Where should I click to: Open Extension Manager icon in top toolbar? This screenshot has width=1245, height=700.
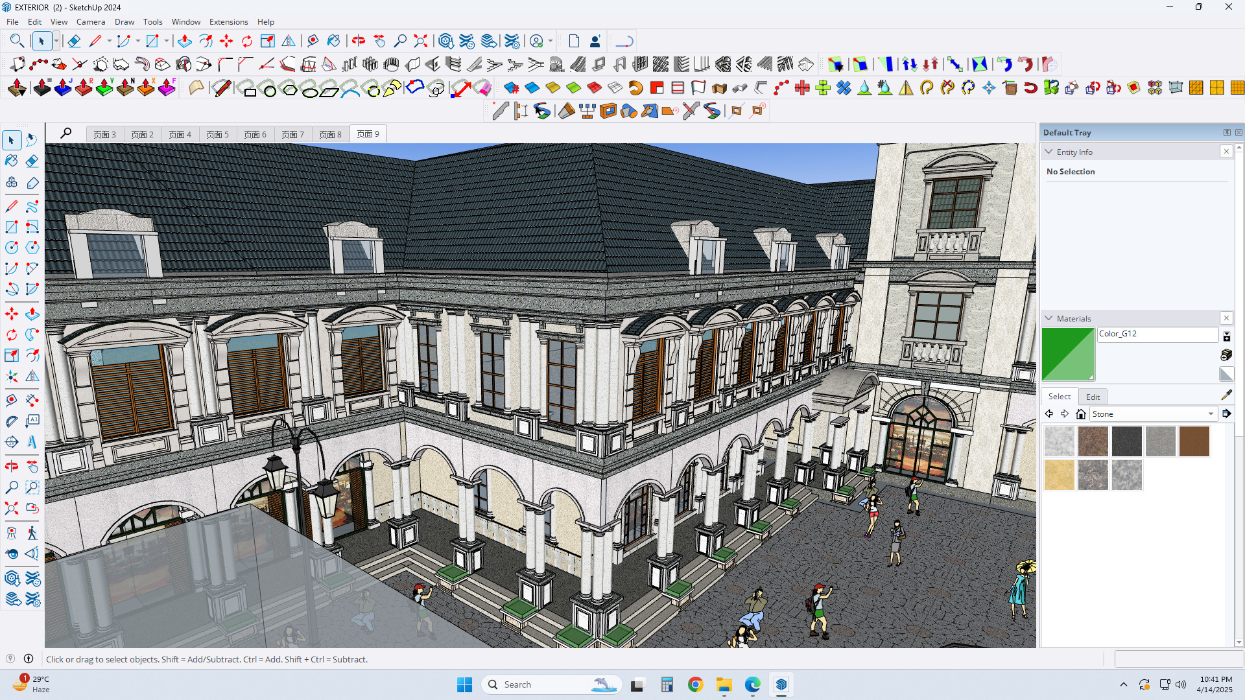click(512, 41)
